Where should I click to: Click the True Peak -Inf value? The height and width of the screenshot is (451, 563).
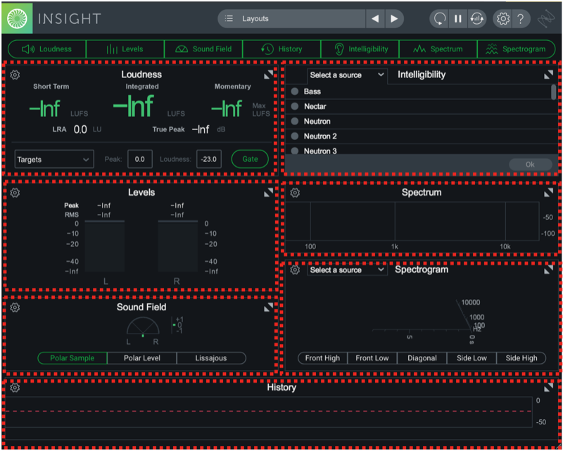coord(201,129)
